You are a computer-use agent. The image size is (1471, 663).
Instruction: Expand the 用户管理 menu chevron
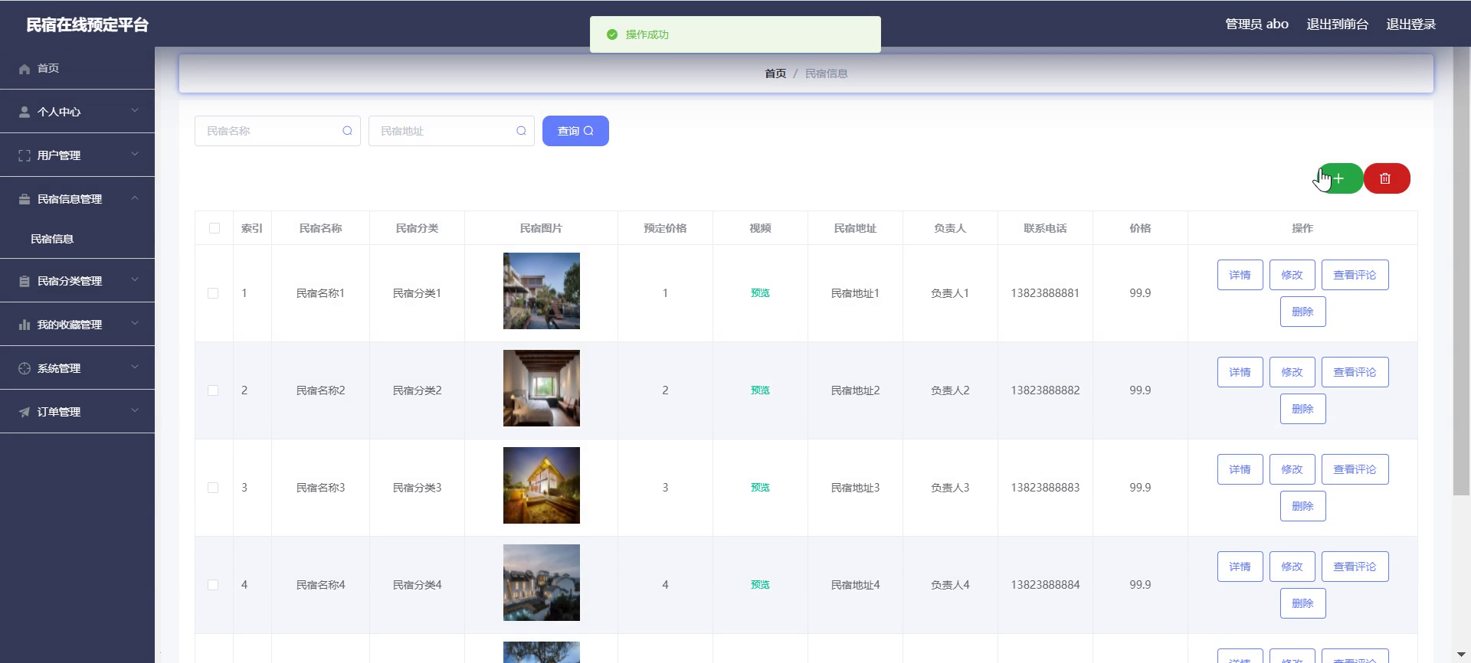click(x=135, y=155)
